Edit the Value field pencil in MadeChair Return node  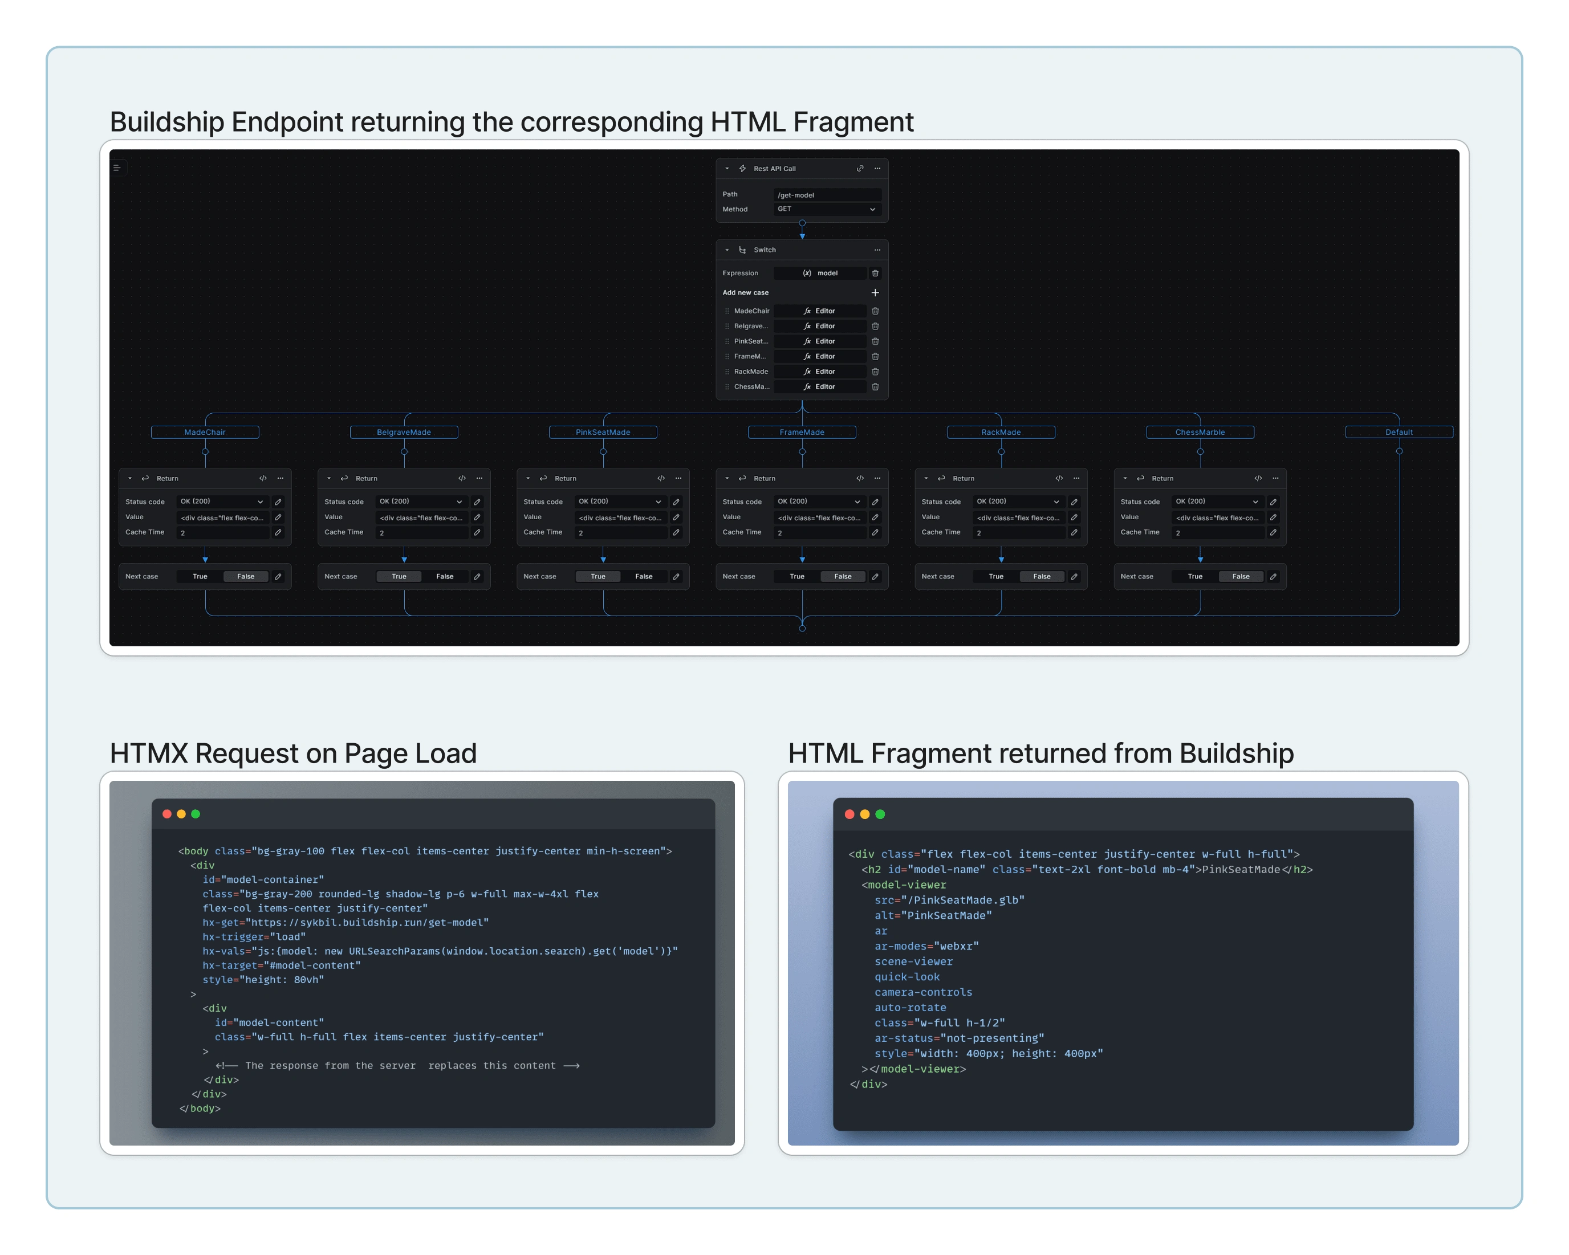(278, 518)
